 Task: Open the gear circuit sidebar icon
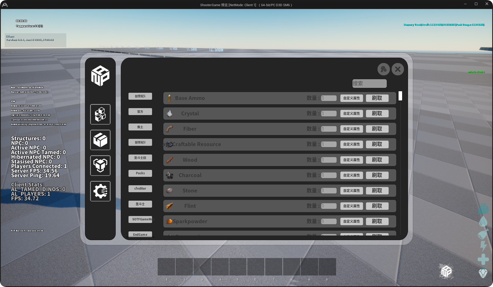[100, 191]
